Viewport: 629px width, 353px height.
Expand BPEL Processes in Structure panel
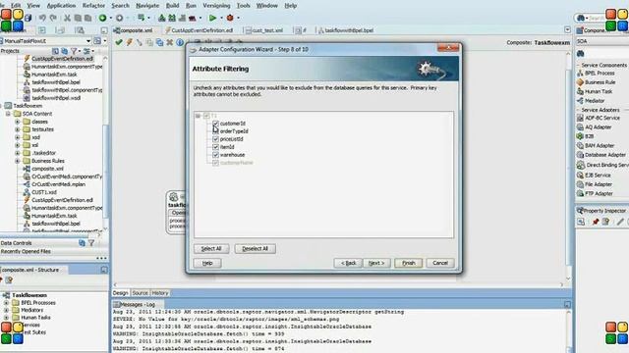click(x=6, y=303)
